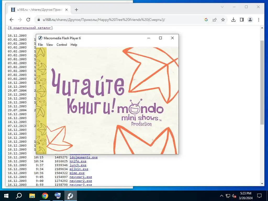
Task: Open Chrome three-dot menu
Action: [259, 20]
